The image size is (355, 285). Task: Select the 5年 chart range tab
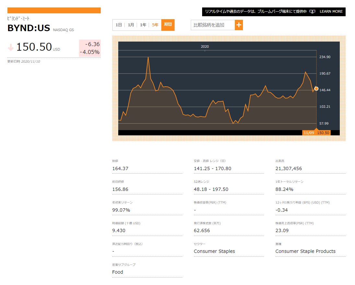click(155, 25)
